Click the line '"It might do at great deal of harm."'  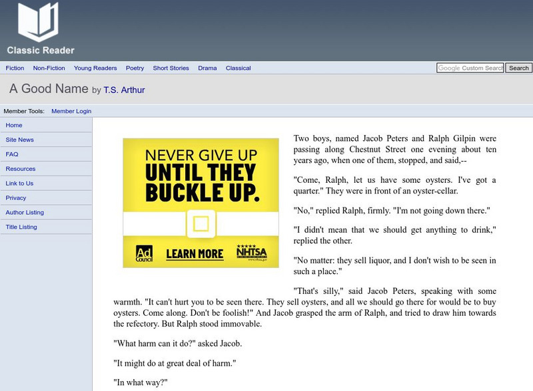(175, 363)
